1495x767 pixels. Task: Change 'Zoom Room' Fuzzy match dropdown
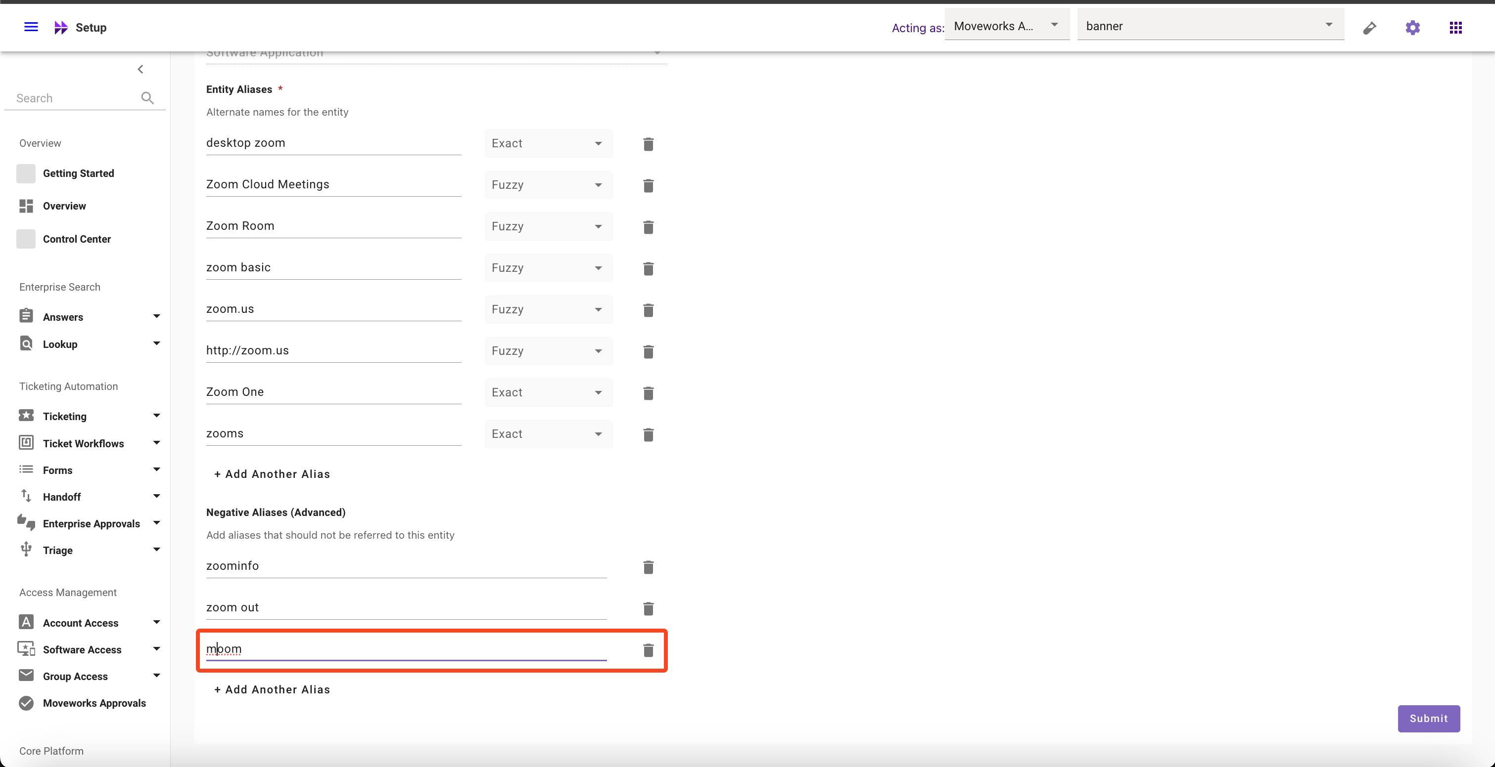[548, 227]
